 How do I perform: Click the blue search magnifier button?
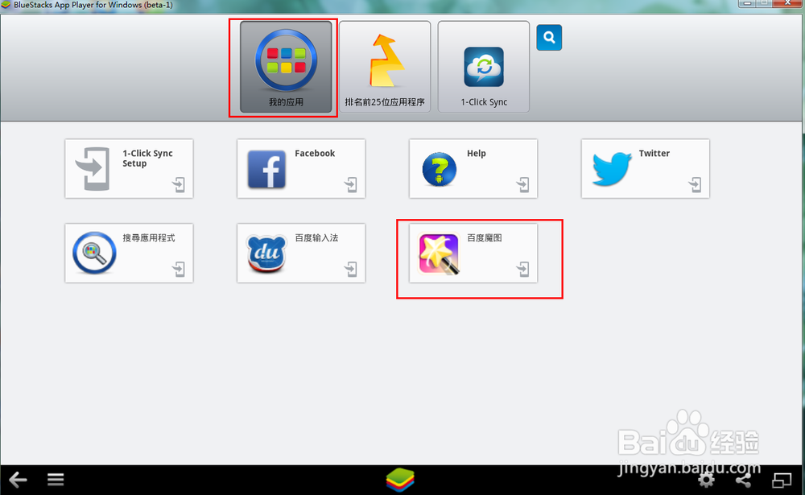[x=549, y=38]
